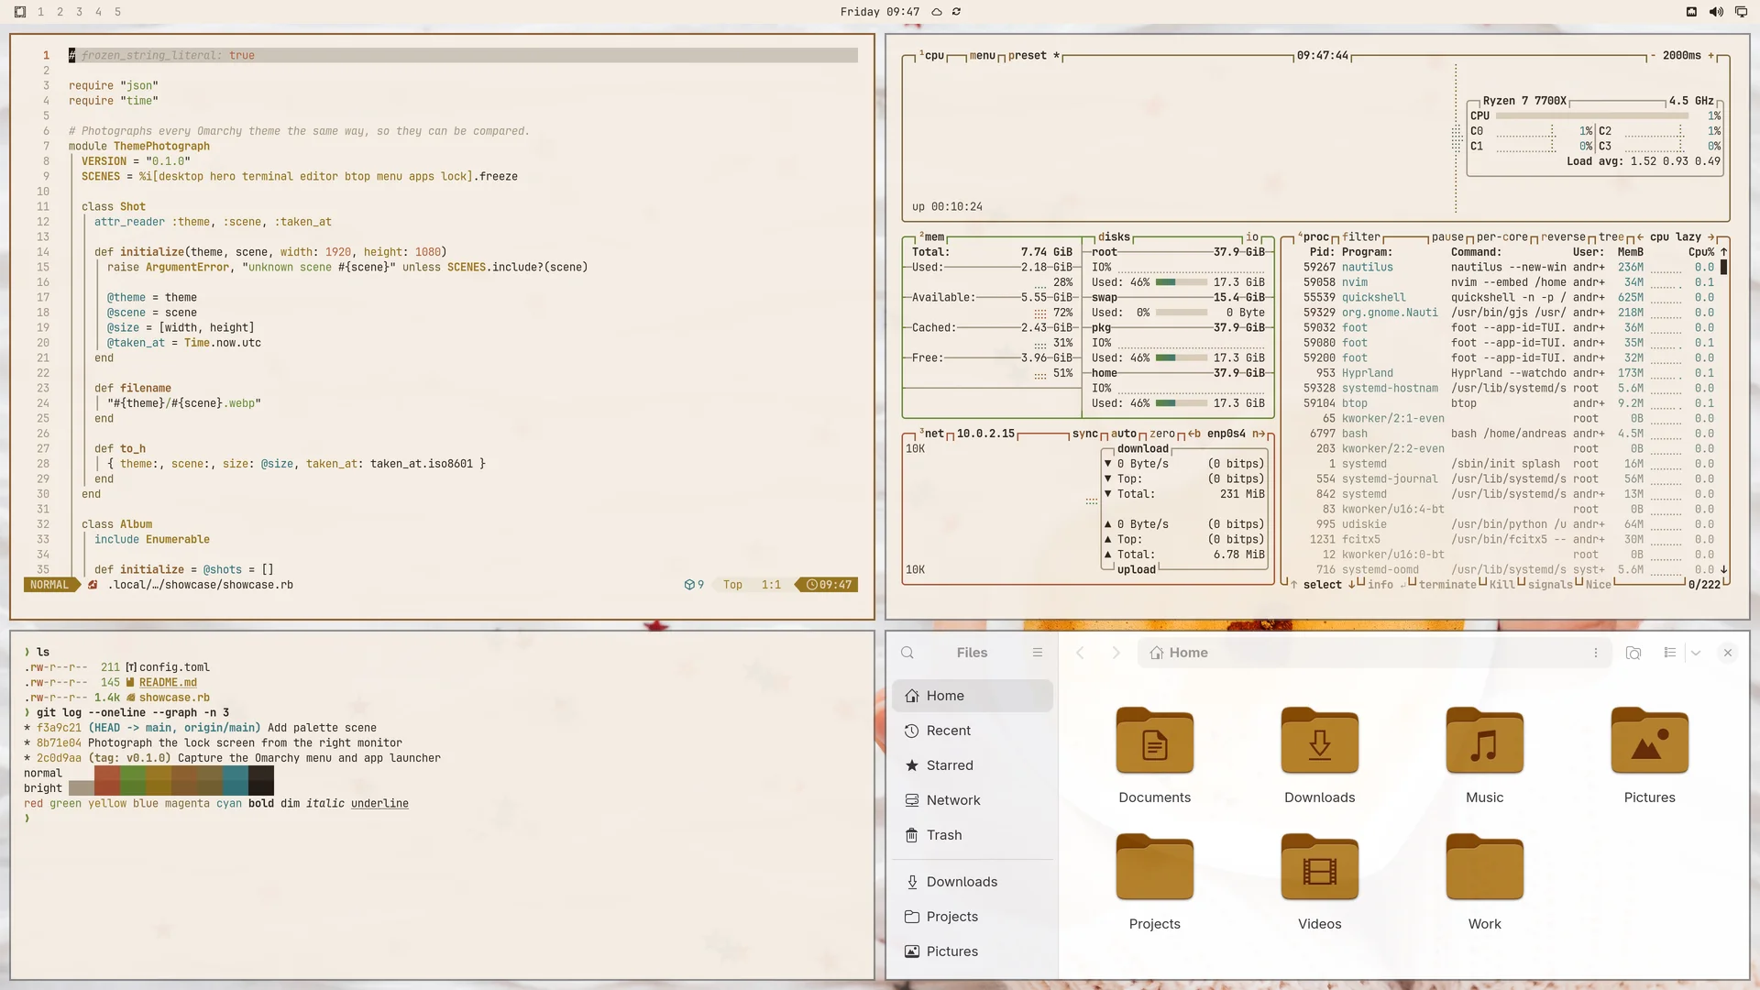The image size is (1760, 990).
Task: Expand view options chevron in Files
Action: click(1696, 653)
